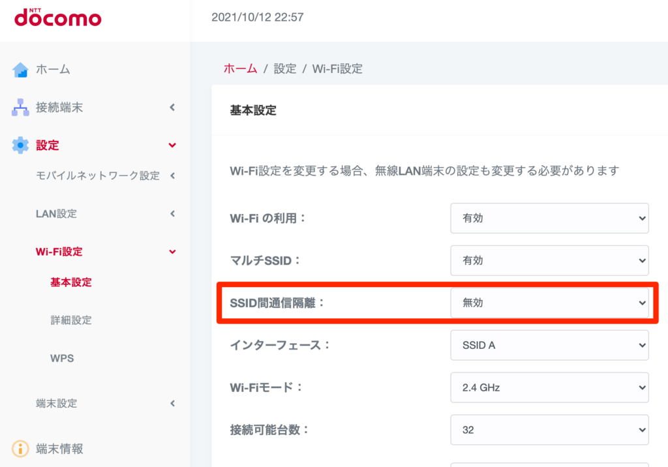Click the ホーム breadcrumb link

click(x=240, y=68)
